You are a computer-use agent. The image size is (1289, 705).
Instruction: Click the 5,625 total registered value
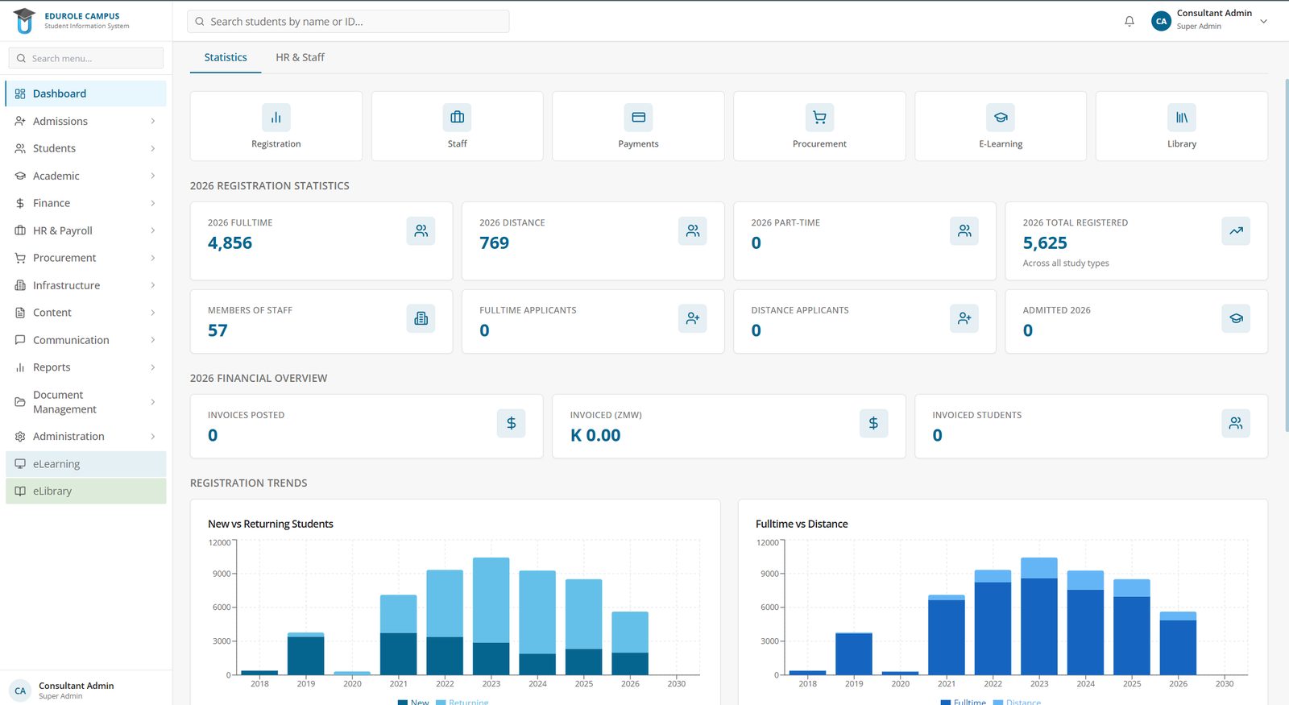[1045, 243]
